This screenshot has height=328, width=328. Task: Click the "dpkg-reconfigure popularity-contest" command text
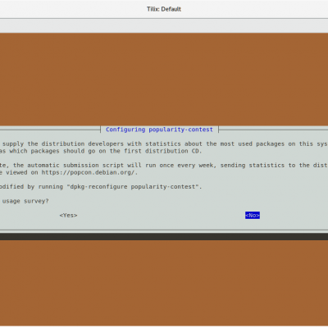coord(134,187)
